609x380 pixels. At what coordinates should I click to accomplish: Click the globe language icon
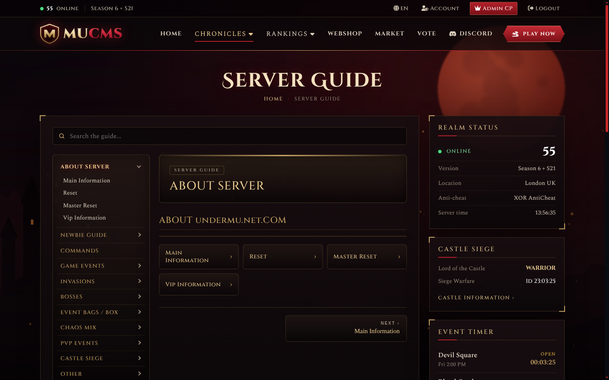(x=396, y=8)
